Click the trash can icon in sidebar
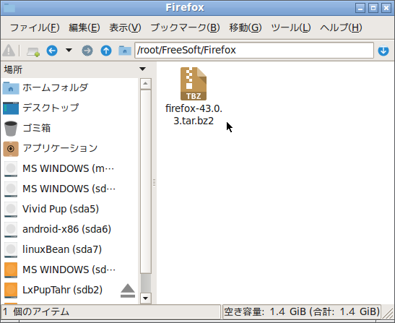 click(11, 129)
